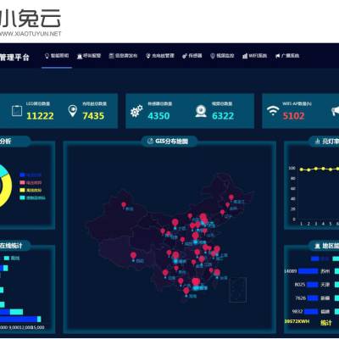
Task: Click the gears icon beside 4350
Action: (x=136, y=111)
